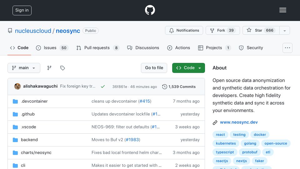This screenshot has width=300, height=169.
Task: Open the charts/neosync folder
Action: (x=36, y=152)
